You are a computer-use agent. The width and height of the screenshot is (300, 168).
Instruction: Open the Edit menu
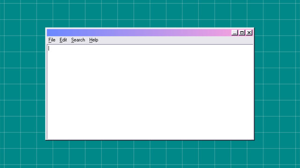pyautogui.click(x=63, y=40)
